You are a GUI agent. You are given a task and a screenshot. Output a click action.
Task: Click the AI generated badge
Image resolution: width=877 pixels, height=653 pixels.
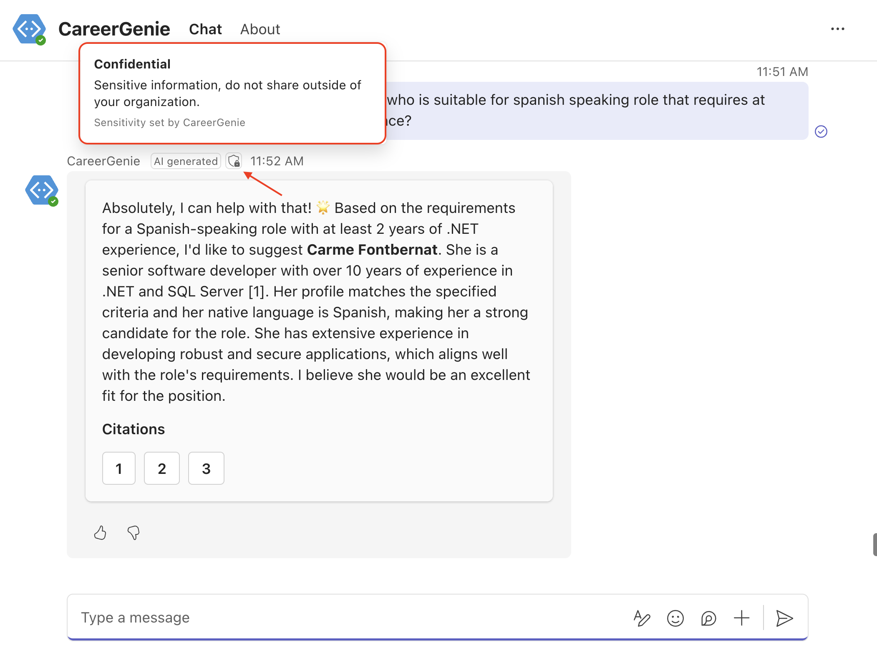(186, 161)
